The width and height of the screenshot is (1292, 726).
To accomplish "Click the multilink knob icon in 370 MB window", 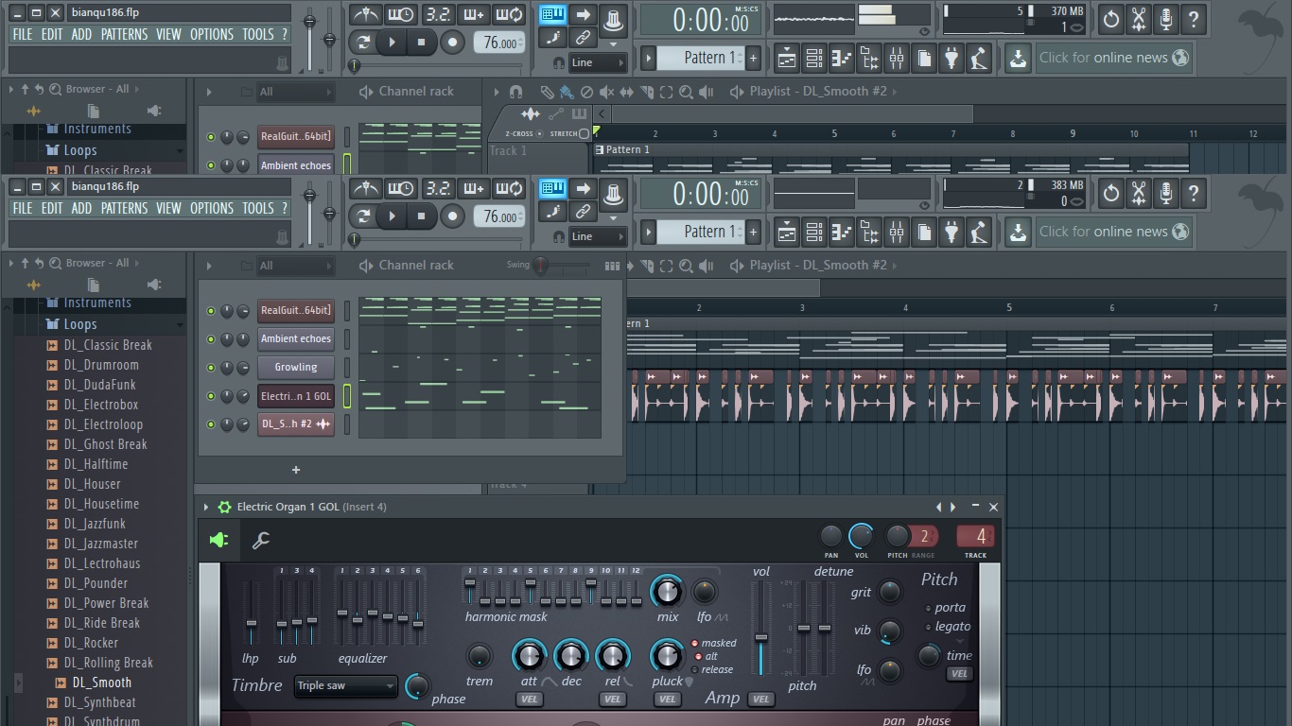I will [x=613, y=19].
